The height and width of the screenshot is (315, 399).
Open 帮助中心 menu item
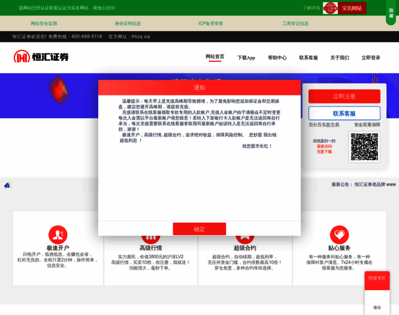(x=277, y=58)
